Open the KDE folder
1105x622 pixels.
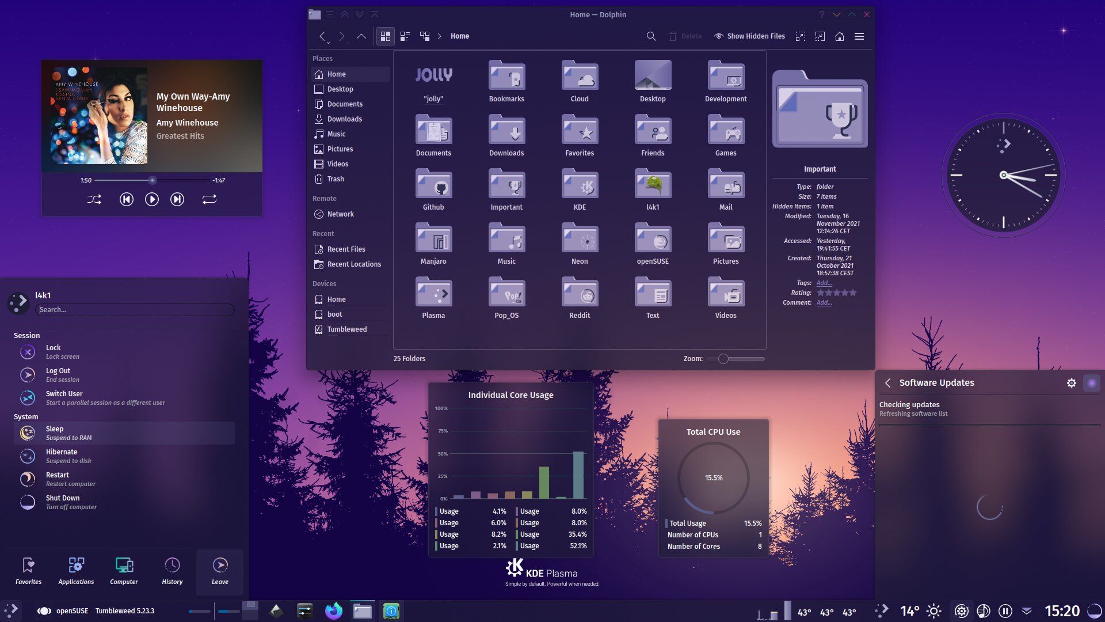pyautogui.click(x=580, y=190)
